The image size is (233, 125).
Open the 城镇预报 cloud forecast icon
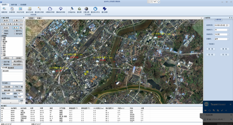[x=4, y=9]
